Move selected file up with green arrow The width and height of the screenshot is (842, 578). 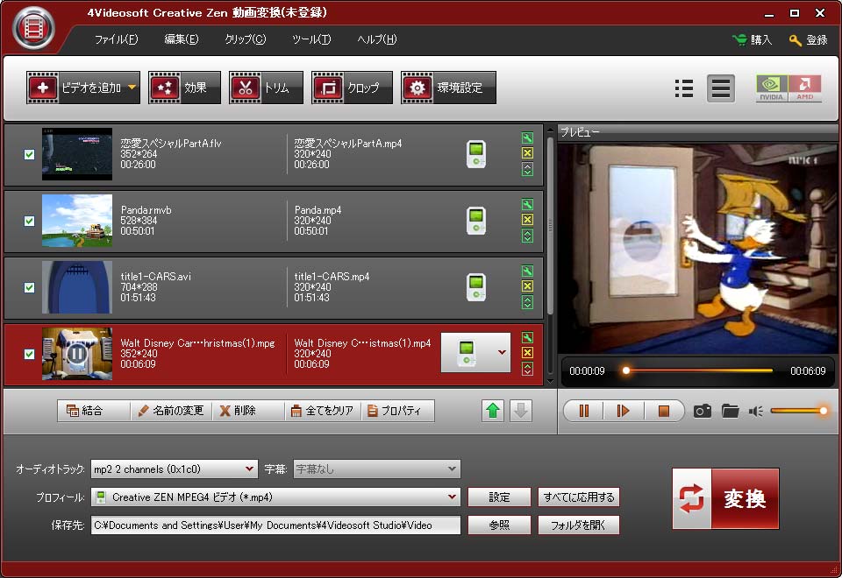tap(494, 411)
